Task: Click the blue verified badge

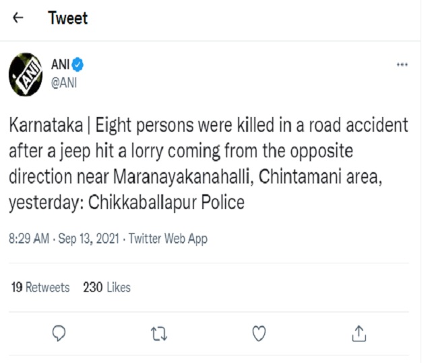Action: pyautogui.click(x=78, y=65)
